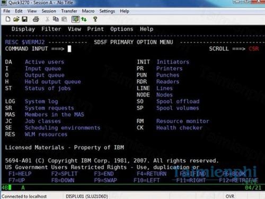
Task: Open the Settings menu
Action: pyautogui.click(x=107, y=11)
